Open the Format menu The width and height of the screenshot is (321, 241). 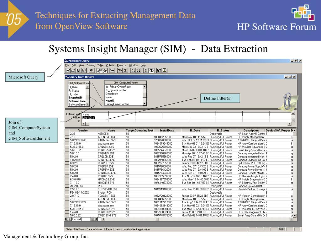tap(91, 65)
